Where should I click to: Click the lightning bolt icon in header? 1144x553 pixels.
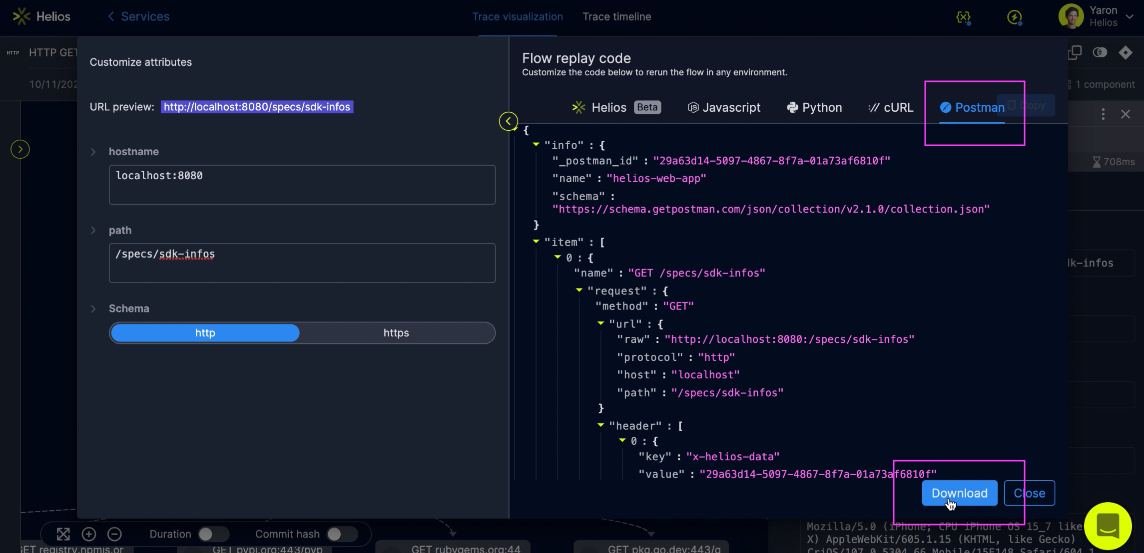pyautogui.click(x=1014, y=17)
